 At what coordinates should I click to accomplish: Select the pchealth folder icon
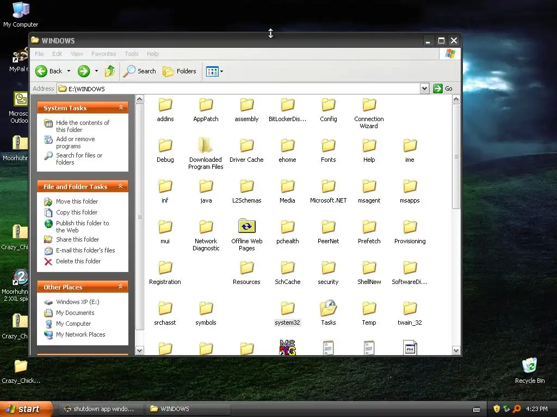tap(287, 227)
